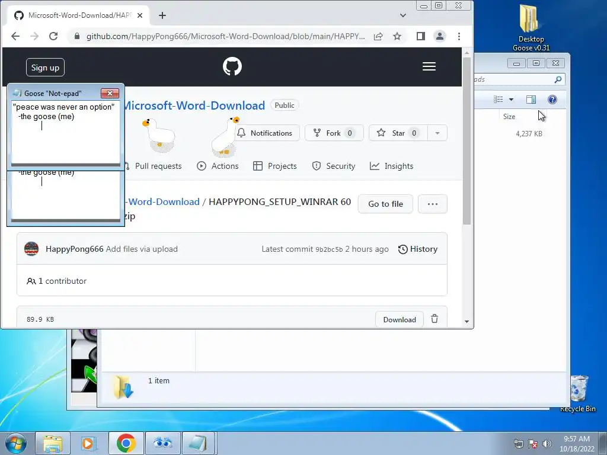607x455 pixels.
Task: Click the GitHub Octocat logo
Action: tap(232, 66)
